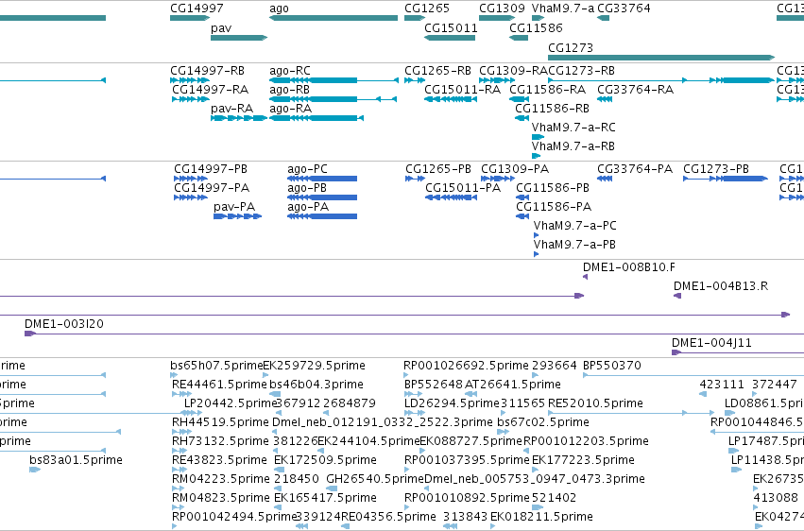Viewport: 804px width, 531px height.
Task: Open the pav gene label
Action: coord(221,28)
